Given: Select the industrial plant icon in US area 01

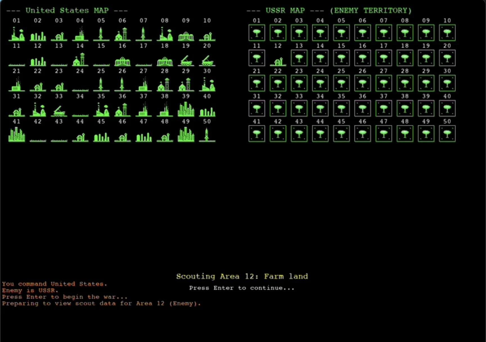Looking at the screenshot, I should coord(17,34).
